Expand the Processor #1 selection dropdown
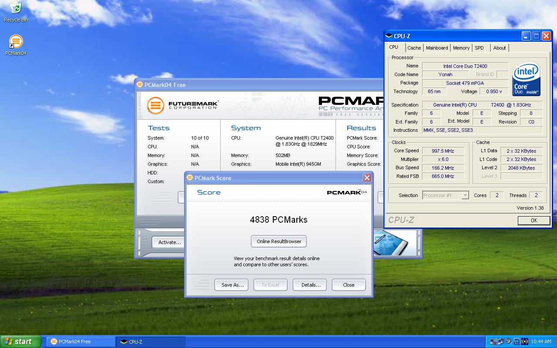The image size is (557, 348). click(x=465, y=195)
